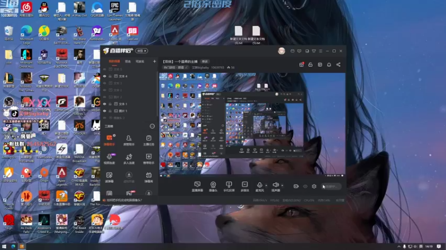Open the notification center icon in taskbar
Screen dimensions: 446x250
pos(439,247)
